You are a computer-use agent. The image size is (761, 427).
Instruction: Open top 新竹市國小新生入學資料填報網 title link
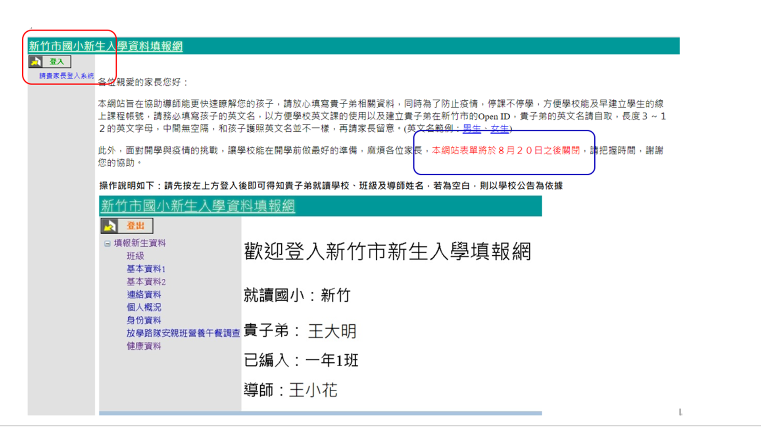(x=106, y=46)
